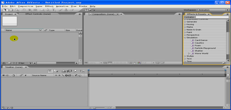Select the Zoom magnifier tool
The image size is (231, 110).
click(x=17, y=10)
